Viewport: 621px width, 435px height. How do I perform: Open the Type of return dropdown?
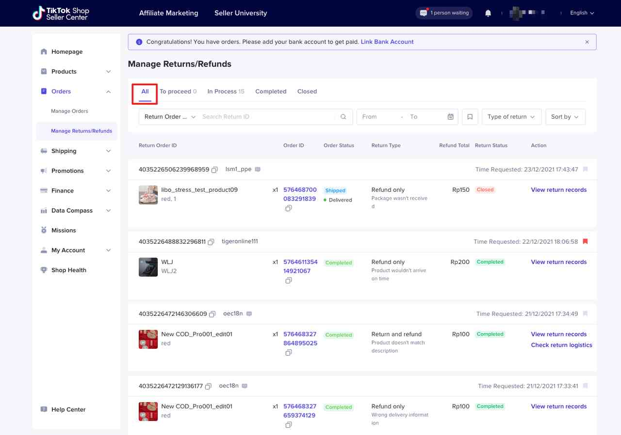511,117
